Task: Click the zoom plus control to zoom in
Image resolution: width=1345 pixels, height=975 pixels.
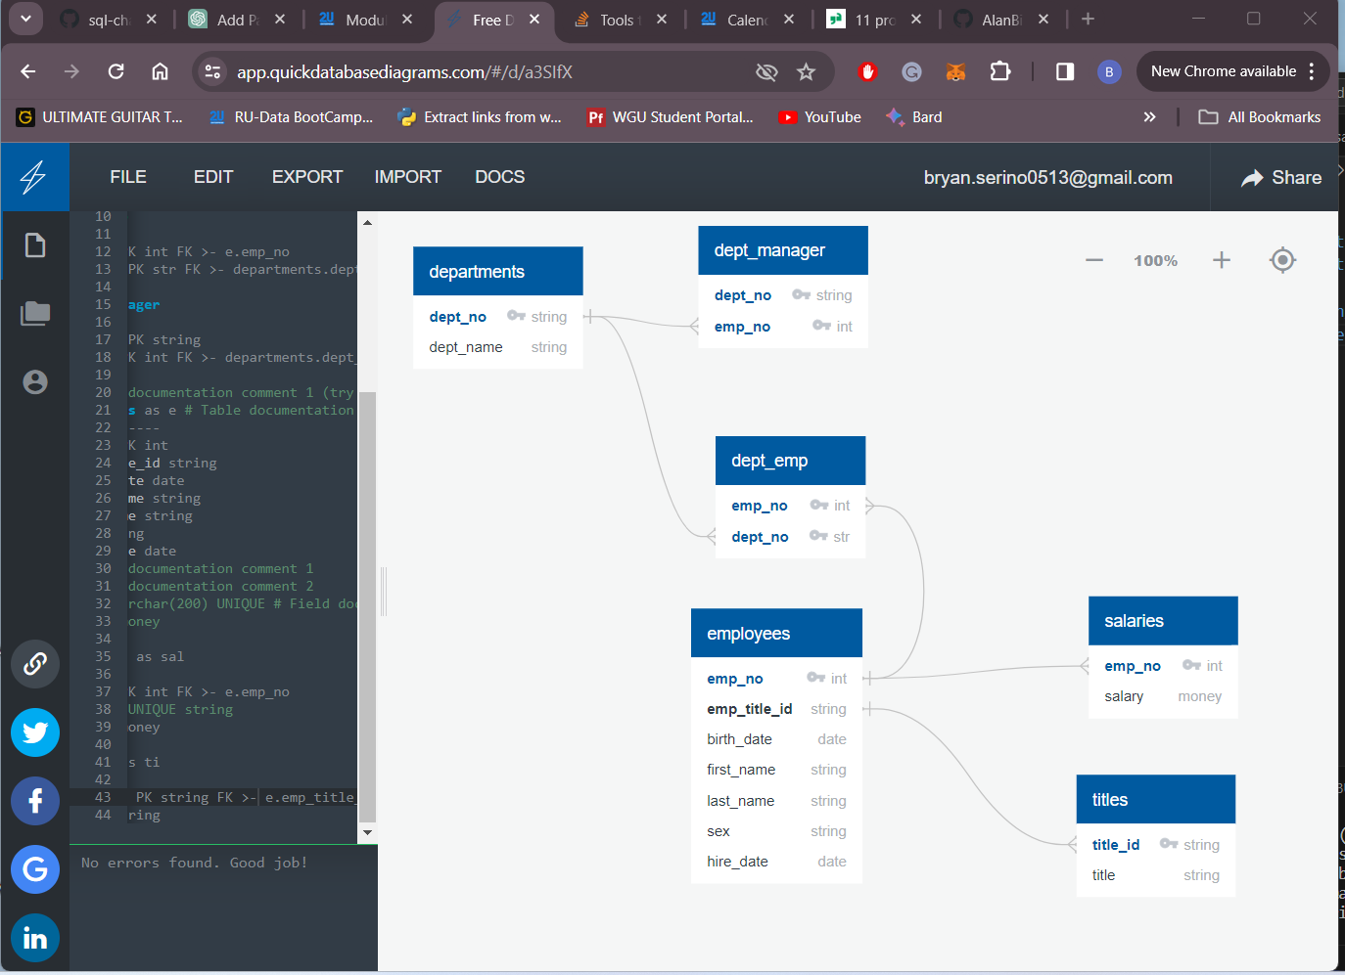Action: 1221,260
